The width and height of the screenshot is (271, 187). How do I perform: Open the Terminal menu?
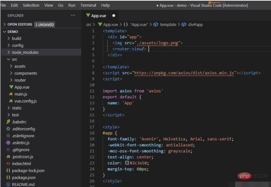tap(88, 5)
